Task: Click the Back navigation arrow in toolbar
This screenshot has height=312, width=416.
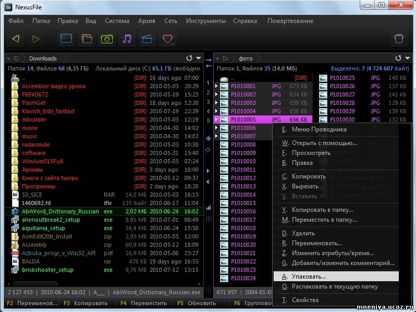Action: (x=16, y=39)
